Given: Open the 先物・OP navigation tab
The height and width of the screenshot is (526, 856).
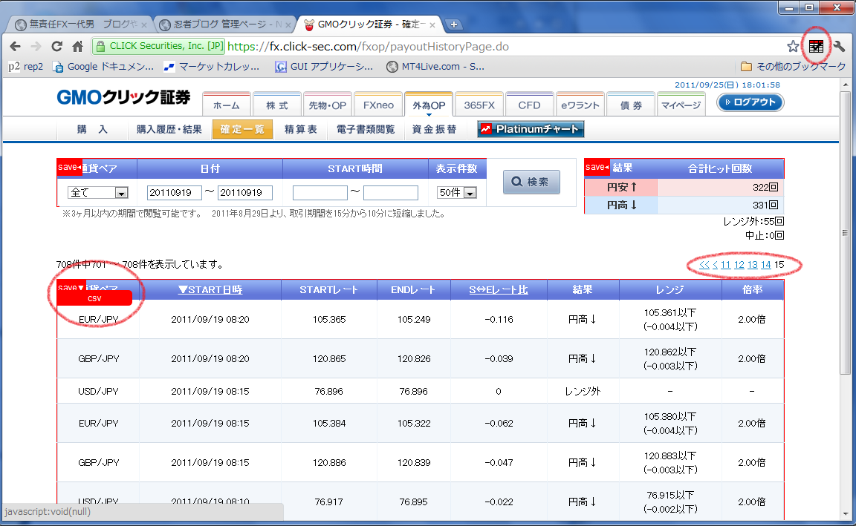Looking at the screenshot, I should [328, 105].
